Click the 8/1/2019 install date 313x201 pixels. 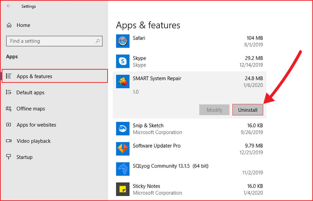pos(254,45)
